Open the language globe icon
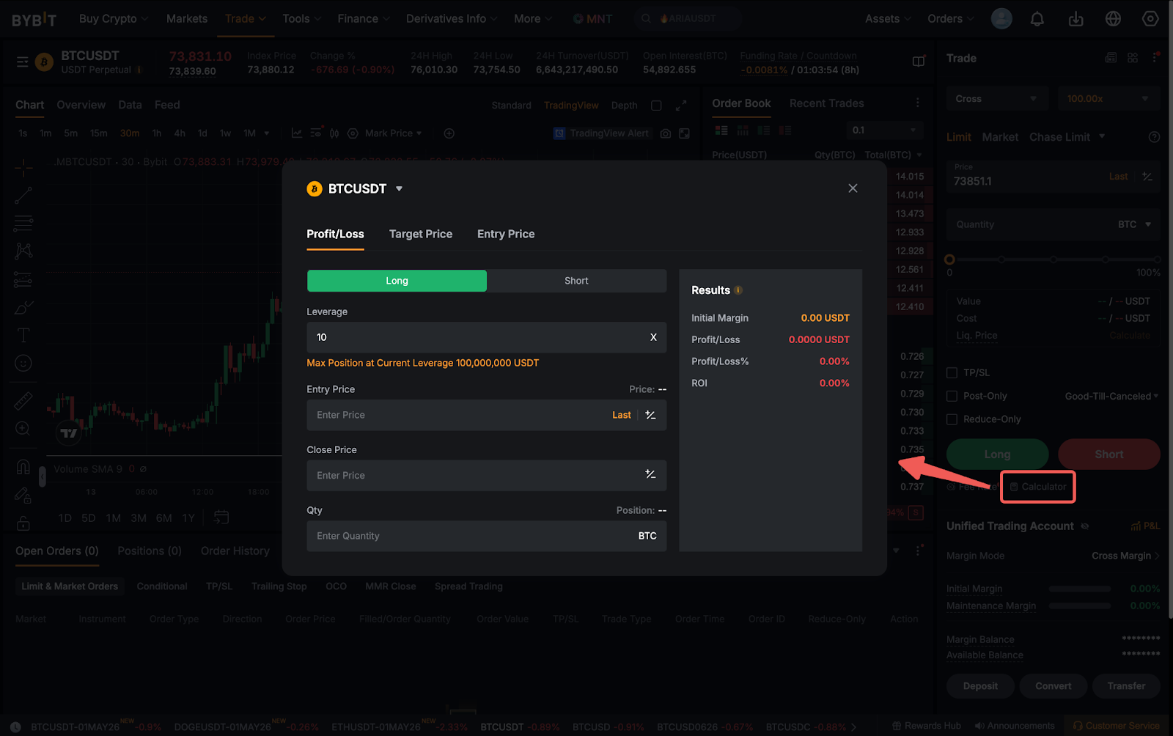Viewport: 1173px width, 736px height. (1113, 19)
